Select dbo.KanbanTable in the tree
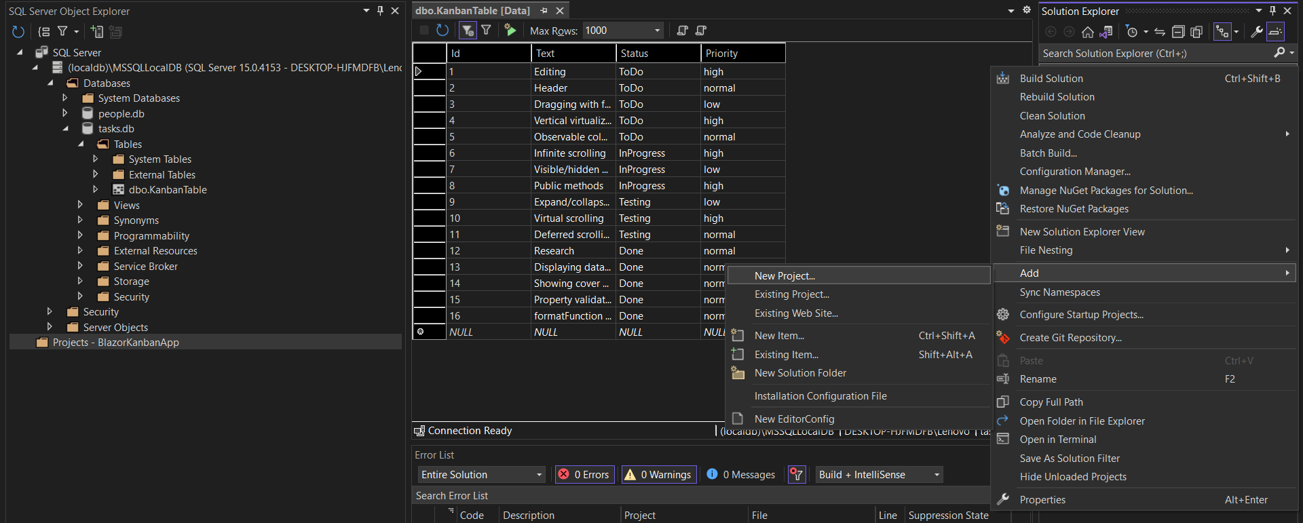This screenshot has height=523, width=1303. [168, 190]
